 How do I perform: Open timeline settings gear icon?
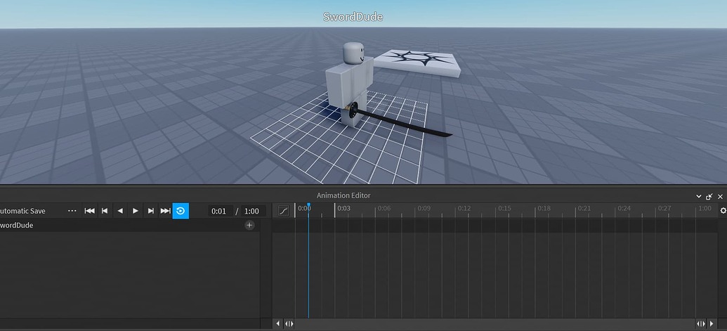723,211
